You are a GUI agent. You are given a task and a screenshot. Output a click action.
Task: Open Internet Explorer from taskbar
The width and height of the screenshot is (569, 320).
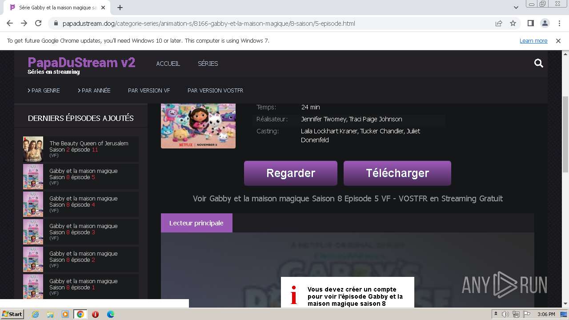[35, 314]
